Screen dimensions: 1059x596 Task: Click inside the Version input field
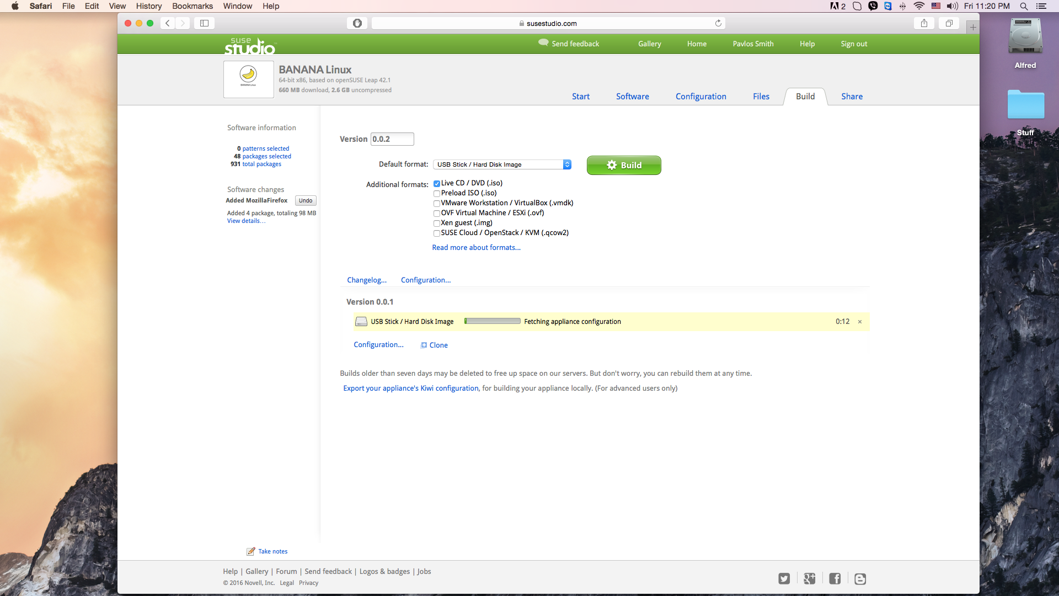pos(392,139)
